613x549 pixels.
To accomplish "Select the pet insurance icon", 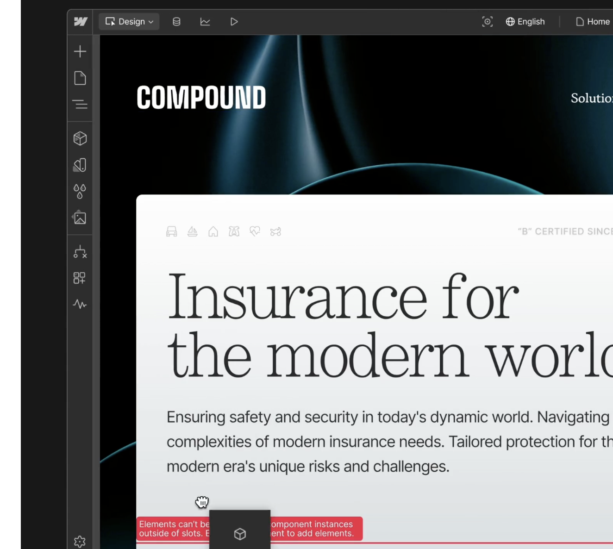I will pos(234,231).
